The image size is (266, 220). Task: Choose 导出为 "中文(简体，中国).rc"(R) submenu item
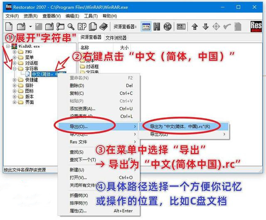(x=184, y=126)
